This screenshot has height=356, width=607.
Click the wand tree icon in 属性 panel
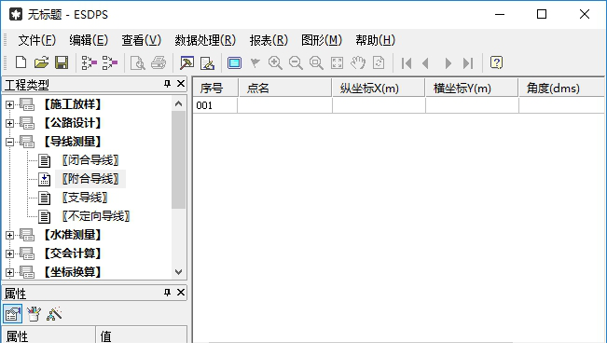click(x=54, y=314)
